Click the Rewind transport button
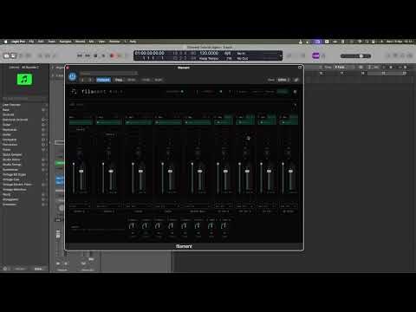This screenshot has width=416, height=312. 80,55
